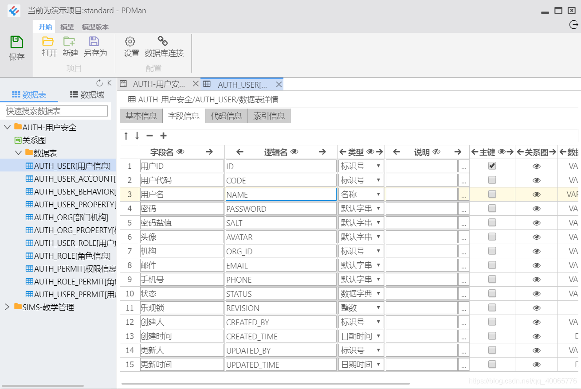Click the 快速搜索数据表 search field

pyautogui.click(x=57, y=111)
